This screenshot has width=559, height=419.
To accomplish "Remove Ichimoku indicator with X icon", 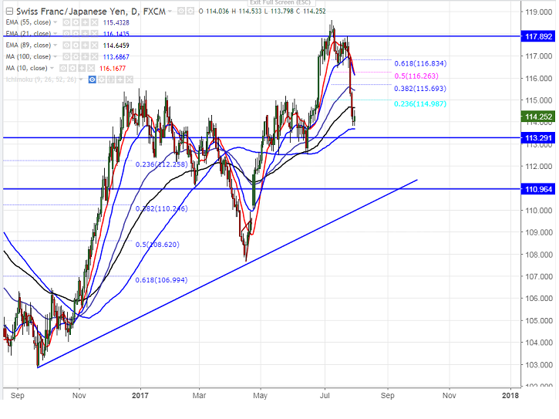I will tap(130, 79).
